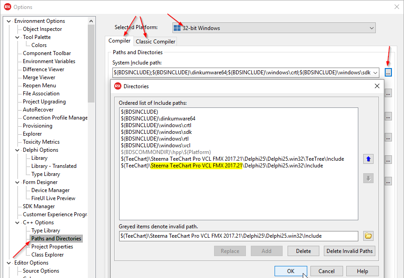Select $(BDSINCLUDE)\windows\rtl list entry

click(x=155, y=139)
